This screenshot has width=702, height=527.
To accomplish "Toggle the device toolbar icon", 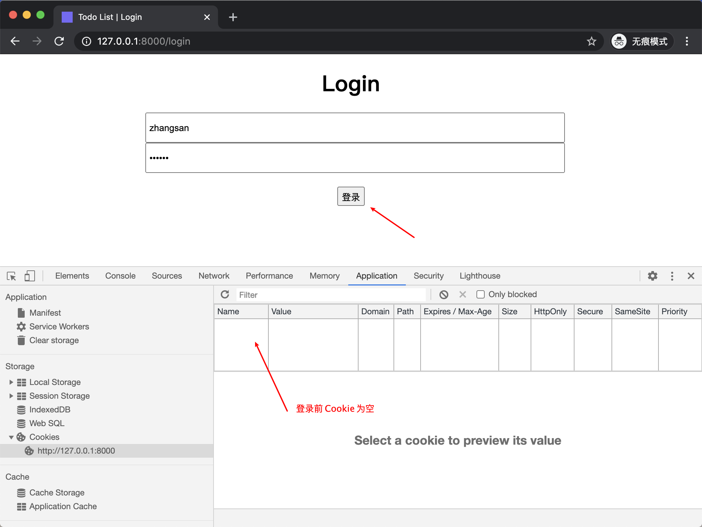I will coord(30,276).
